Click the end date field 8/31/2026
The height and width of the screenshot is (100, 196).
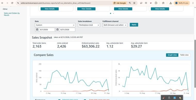[67, 30]
